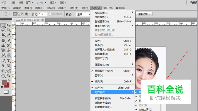Select the History Brush tool
The width and height of the screenshot is (198, 111).
(9, 45)
